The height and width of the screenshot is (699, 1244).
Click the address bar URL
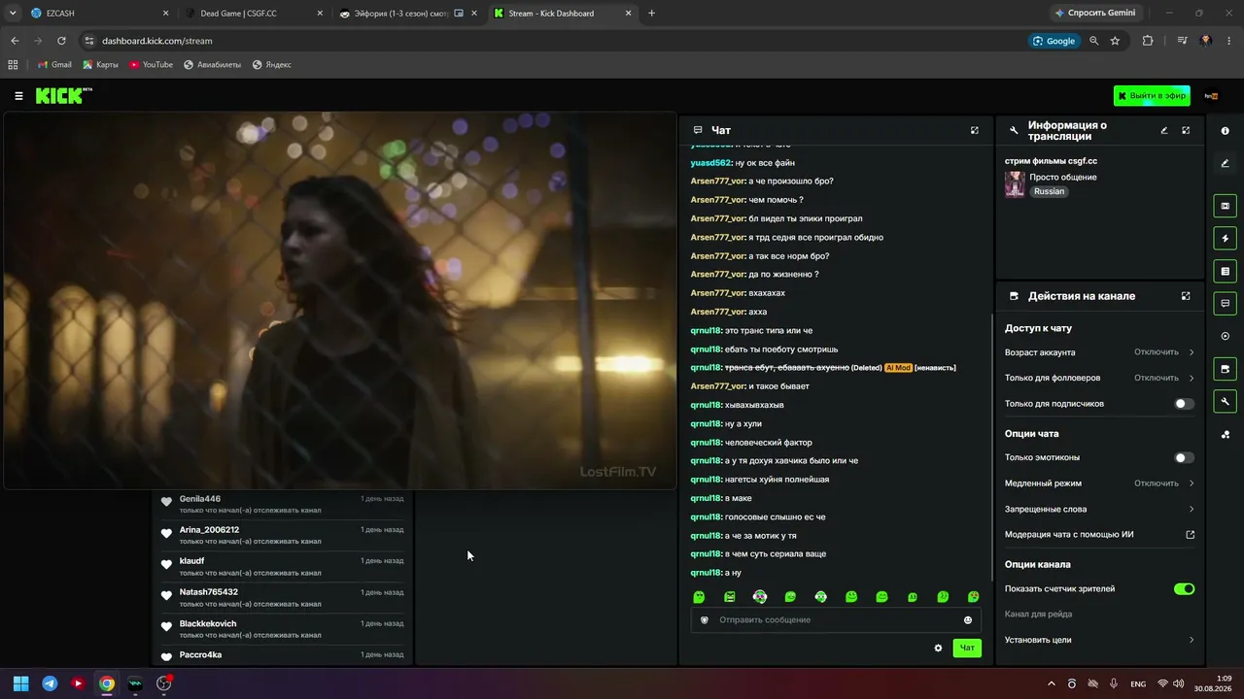[156, 41]
